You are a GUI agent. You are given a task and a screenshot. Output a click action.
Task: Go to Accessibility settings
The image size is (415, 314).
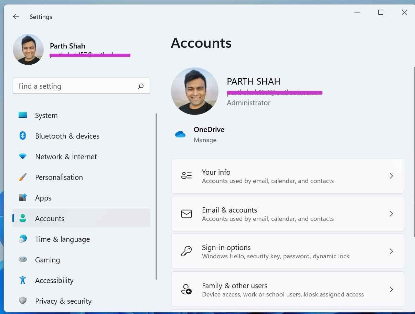tap(81, 280)
